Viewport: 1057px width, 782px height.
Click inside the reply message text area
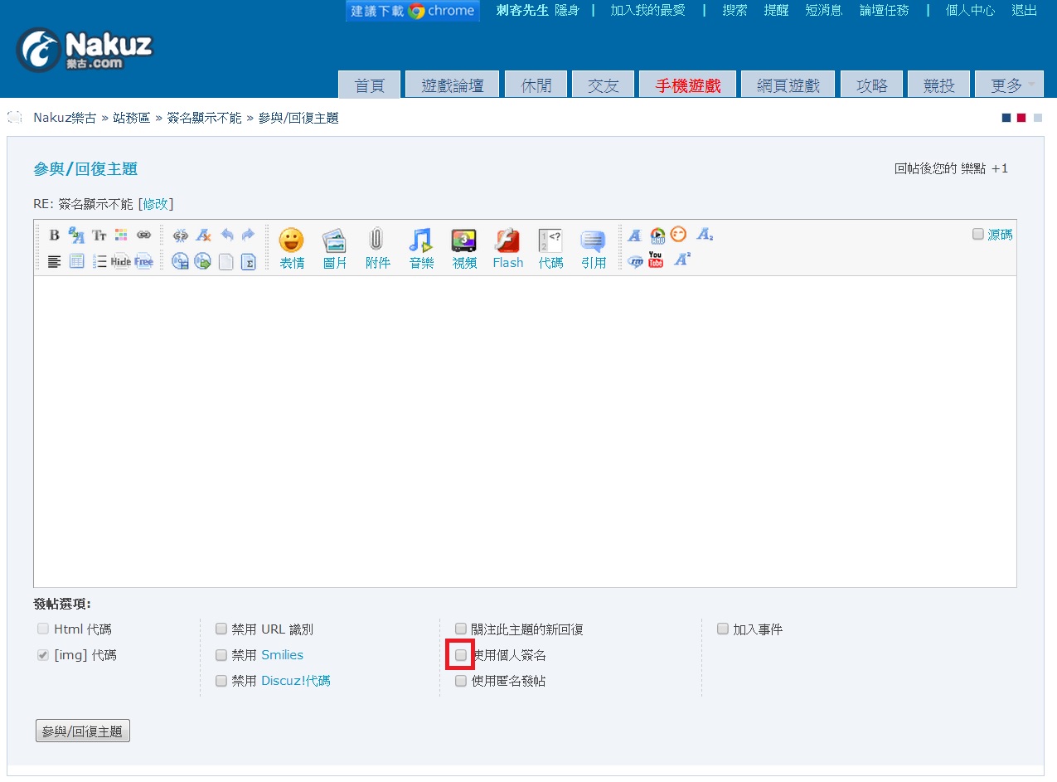[524, 431]
